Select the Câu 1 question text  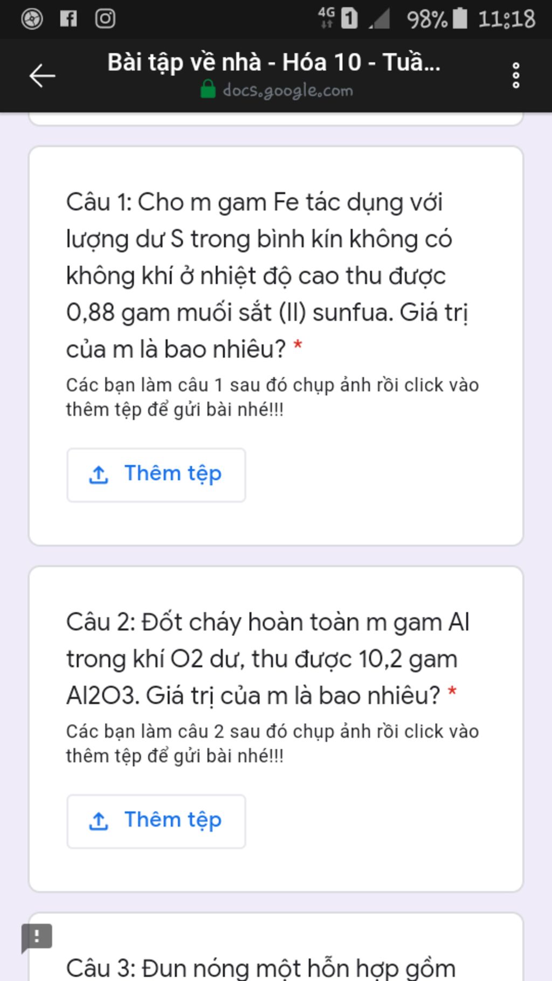(268, 275)
